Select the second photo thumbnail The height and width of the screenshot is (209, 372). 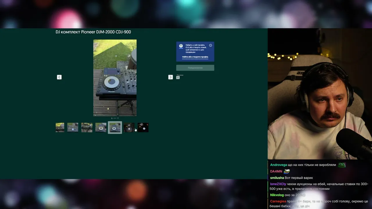pos(73,127)
